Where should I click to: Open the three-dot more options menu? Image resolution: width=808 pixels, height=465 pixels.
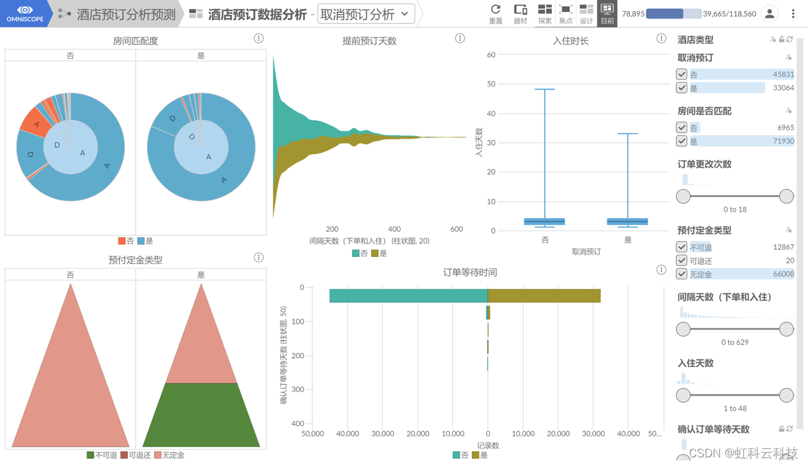(x=793, y=13)
